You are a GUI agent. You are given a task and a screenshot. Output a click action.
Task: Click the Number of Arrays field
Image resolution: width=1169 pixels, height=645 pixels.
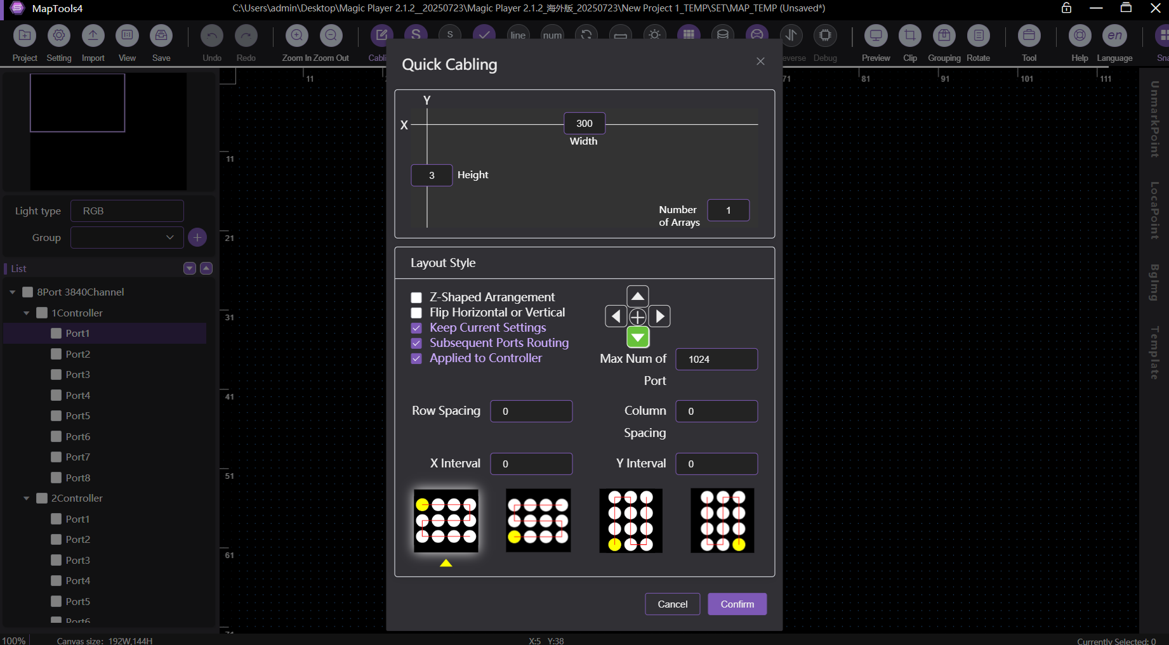[729, 210]
